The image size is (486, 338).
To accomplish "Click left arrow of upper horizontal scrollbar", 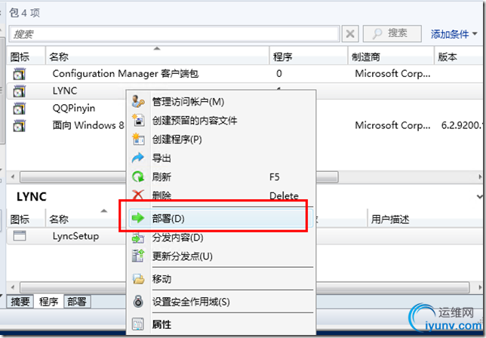I will click(x=12, y=177).
